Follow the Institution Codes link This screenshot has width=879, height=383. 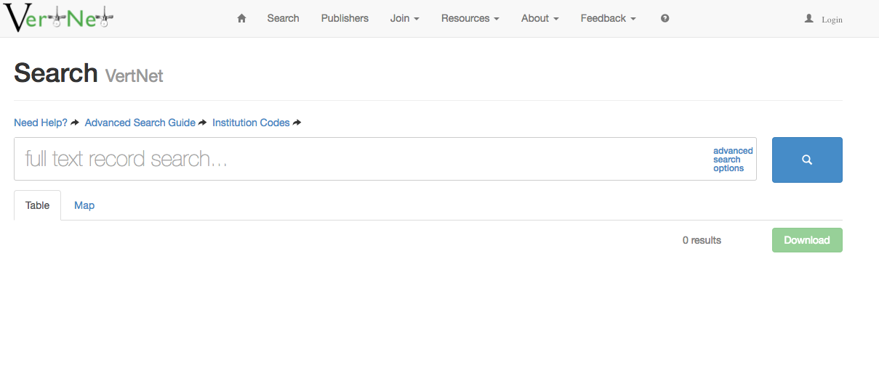pos(251,123)
